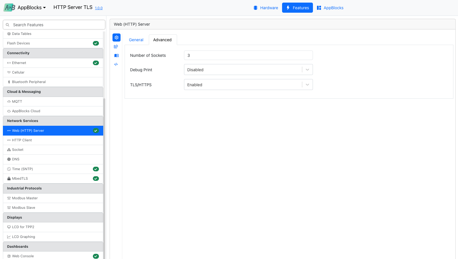
Task: Open the AppBlocks main menu dropdown
Action: (x=32, y=7)
